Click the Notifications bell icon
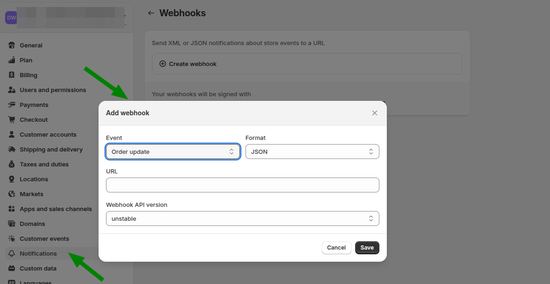 click(x=12, y=254)
